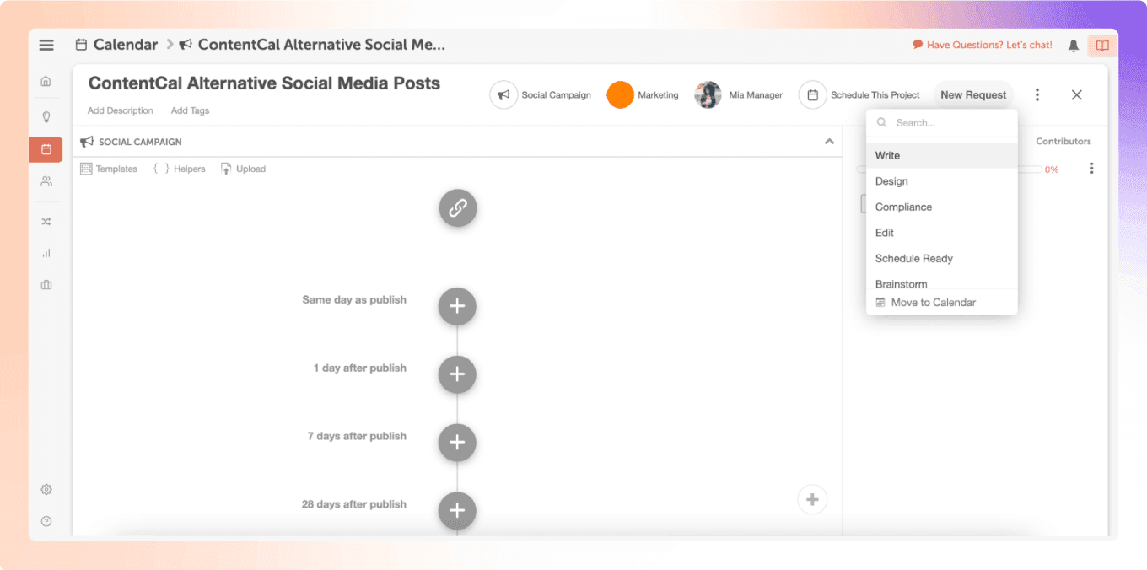The height and width of the screenshot is (570, 1147).
Task: Open project options three-dot menu
Action: coord(1037,95)
